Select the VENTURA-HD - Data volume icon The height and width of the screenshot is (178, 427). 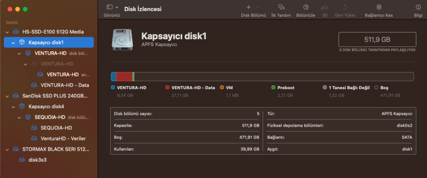(x=34, y=85)
